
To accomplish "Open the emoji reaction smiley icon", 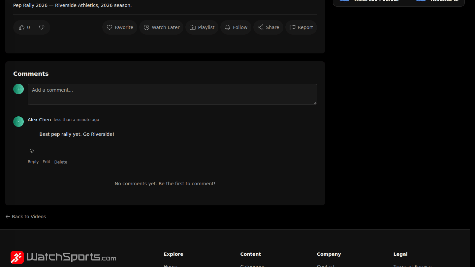I will pyautogui.click(x=32, y=151).
